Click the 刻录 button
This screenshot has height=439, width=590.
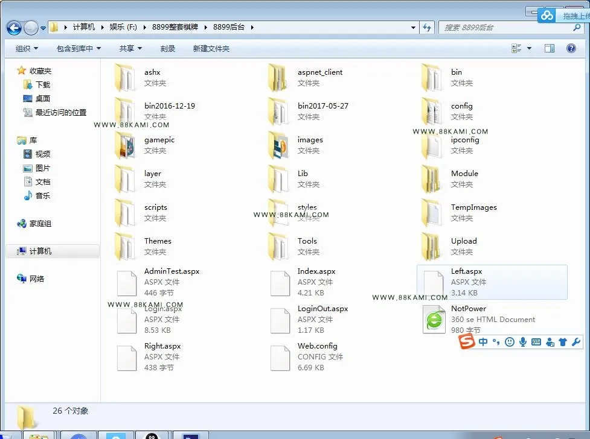167,48
